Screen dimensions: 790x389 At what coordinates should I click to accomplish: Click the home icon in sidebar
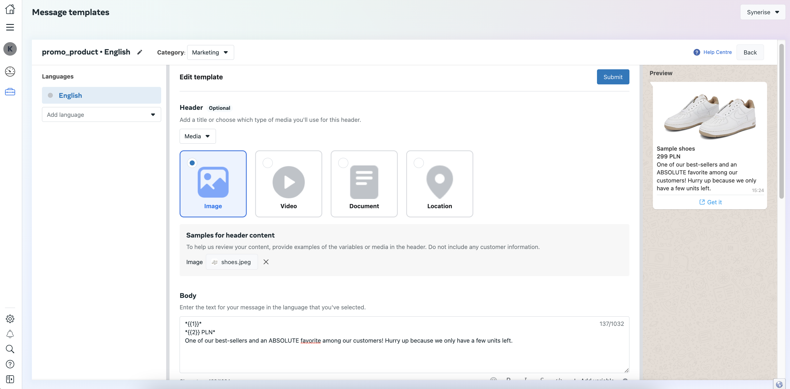point(10,9)
